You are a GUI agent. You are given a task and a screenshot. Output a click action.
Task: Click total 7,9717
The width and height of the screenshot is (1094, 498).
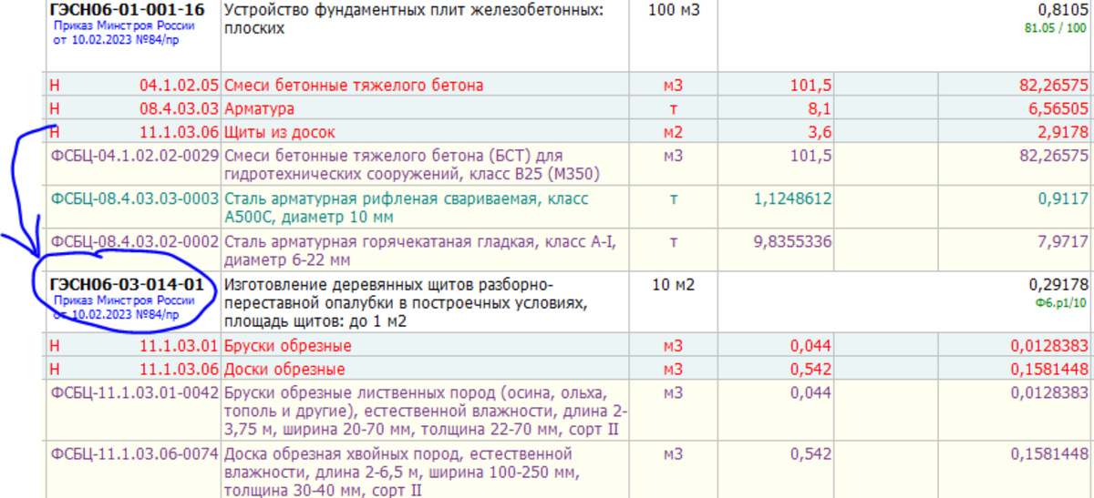1065,241
